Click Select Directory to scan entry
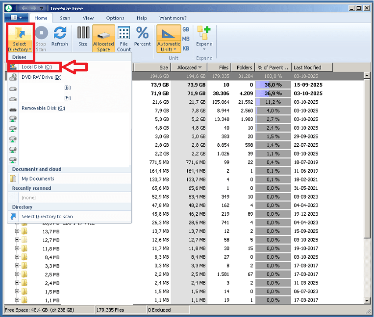 [47, 217]
